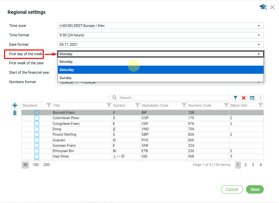The height and width of the screenshot is (203, 279).
Task: Click the search panel icon next to red X
Action: [x=252, y=98]
